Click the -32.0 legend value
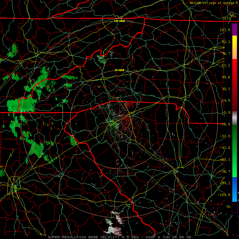This screenshot has height=239, width=239. [x=225, y=136]
